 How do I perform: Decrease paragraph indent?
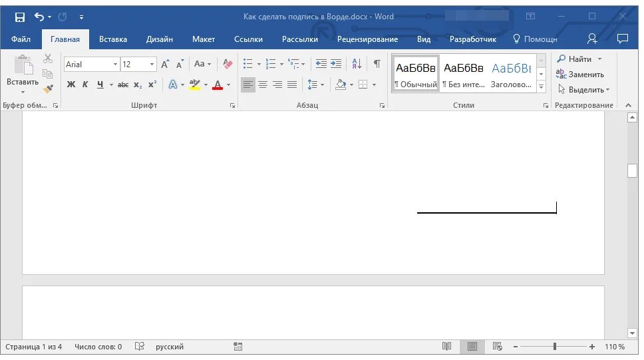[321, 64]
